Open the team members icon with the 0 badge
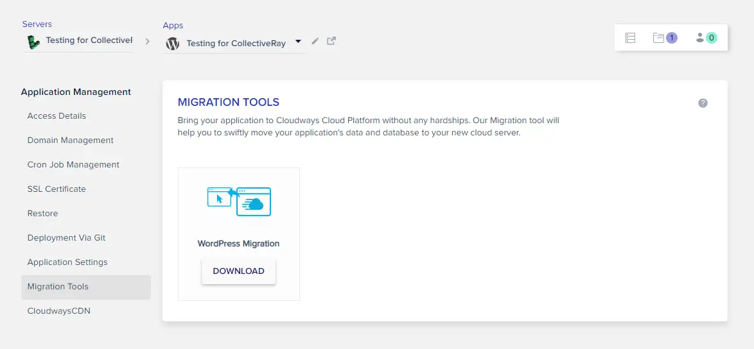Image resolution: width=754 pixels, height=349 pixels. click(706, 38)
